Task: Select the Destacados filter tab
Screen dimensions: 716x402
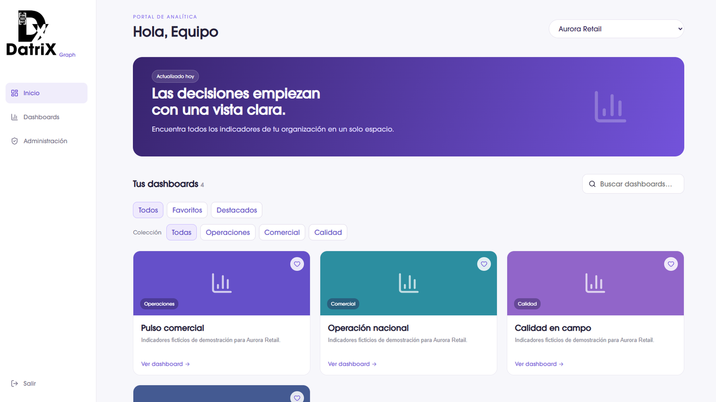Action: [x=237, y=210]
